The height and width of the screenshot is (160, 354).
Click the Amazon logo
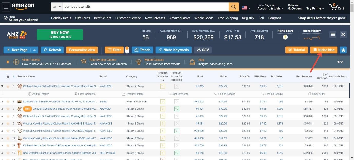(23, 7)
